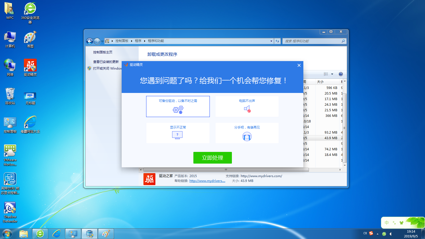Select the 电脑不出声 option card
This screenshot has width=425, height=239.
[247, 106]
